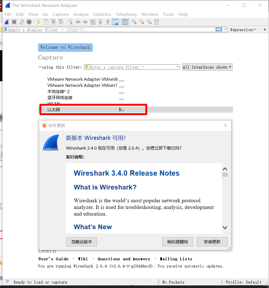Click Welcome to Wireshark banner

click(65, 47)
